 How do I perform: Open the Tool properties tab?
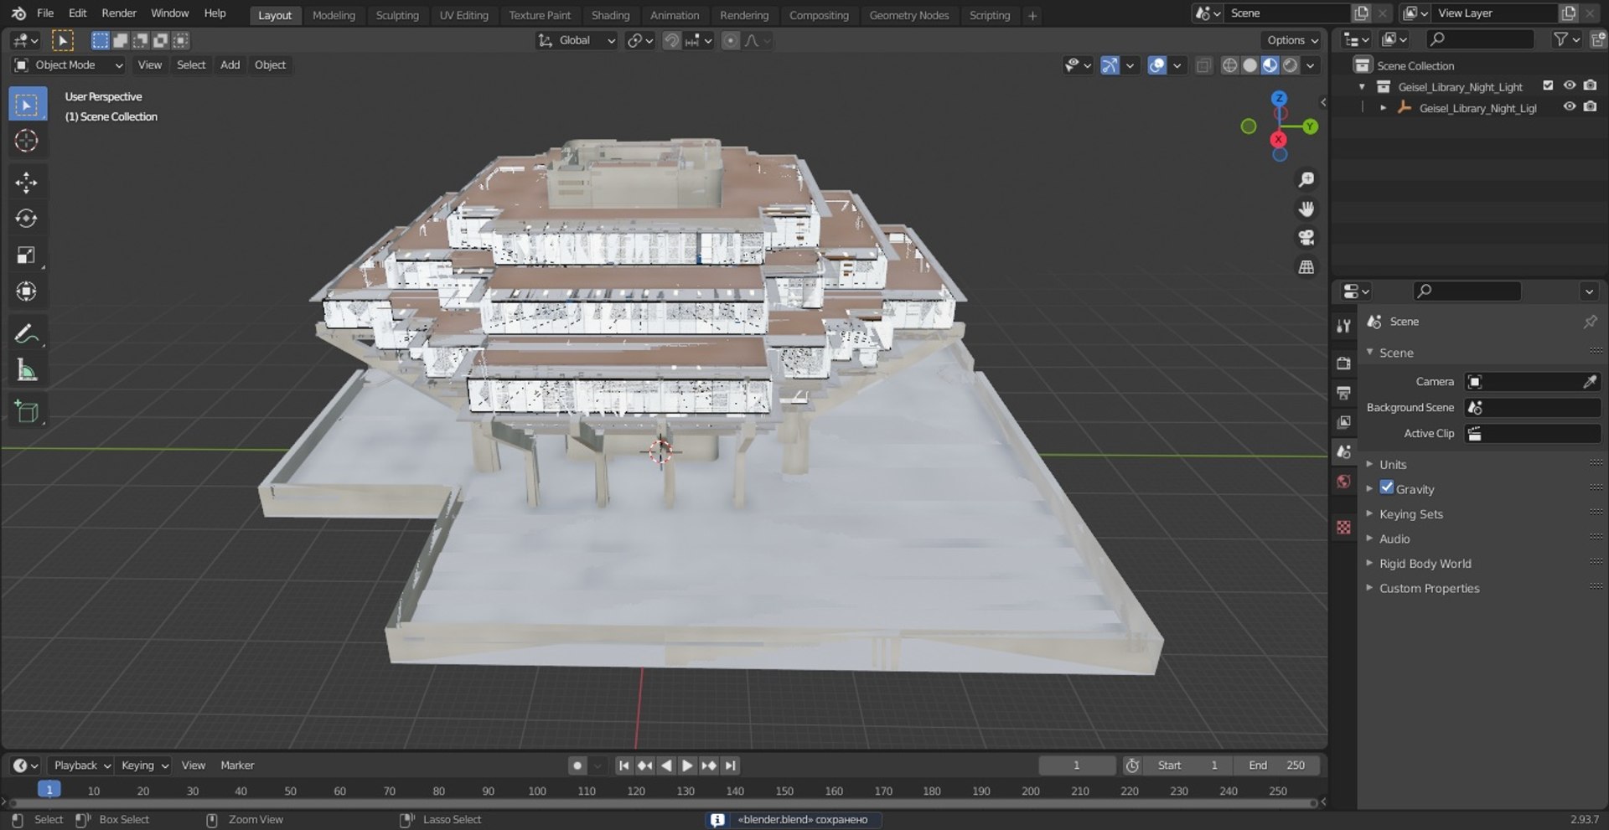pyautogui.click(x=1344, y=326)
